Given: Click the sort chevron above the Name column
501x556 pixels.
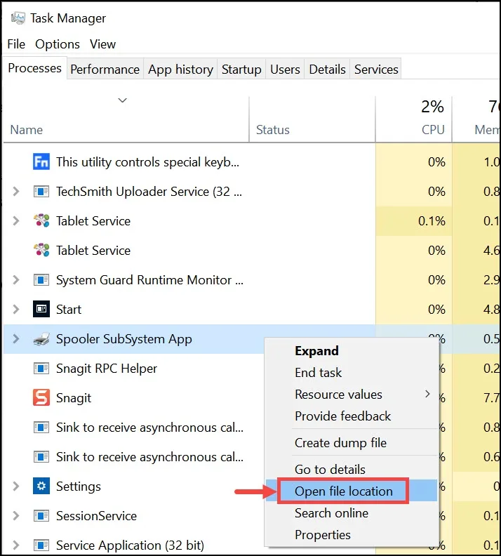Looking at the screenshot, I should coord(122,100).
